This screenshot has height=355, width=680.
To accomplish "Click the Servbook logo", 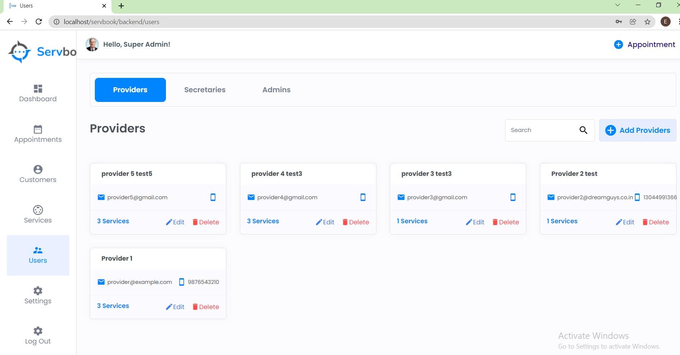I will point(42,52).
